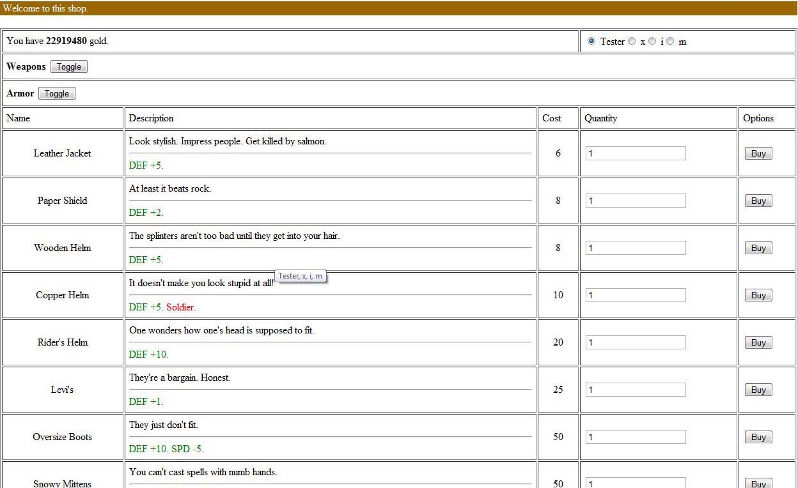Buy the Leather Jacket
798x488 pixels.
tap(758, 154)
